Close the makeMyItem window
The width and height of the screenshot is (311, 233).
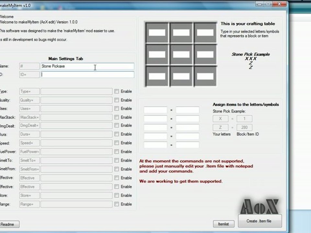click(x=280, y=4)
